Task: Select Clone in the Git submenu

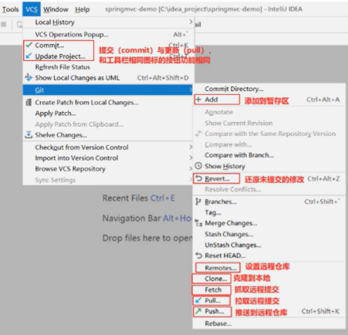Action: [216, 279]
